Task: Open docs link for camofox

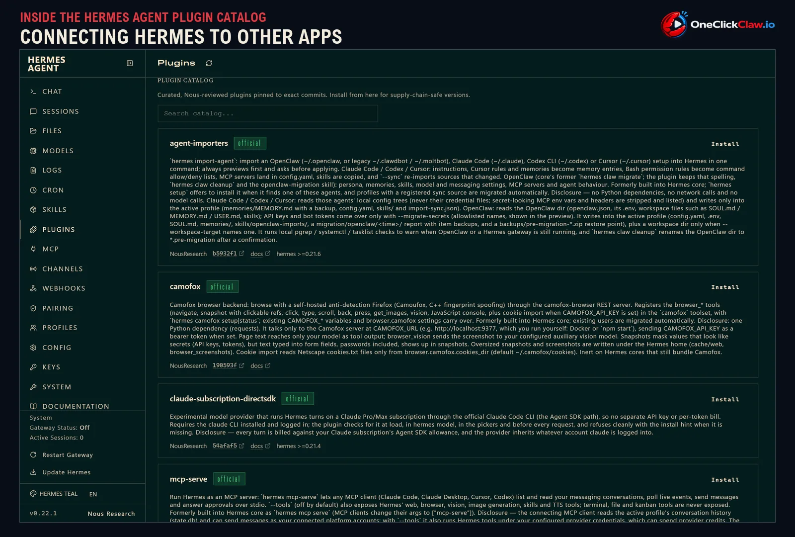Action: click(260, 365)
